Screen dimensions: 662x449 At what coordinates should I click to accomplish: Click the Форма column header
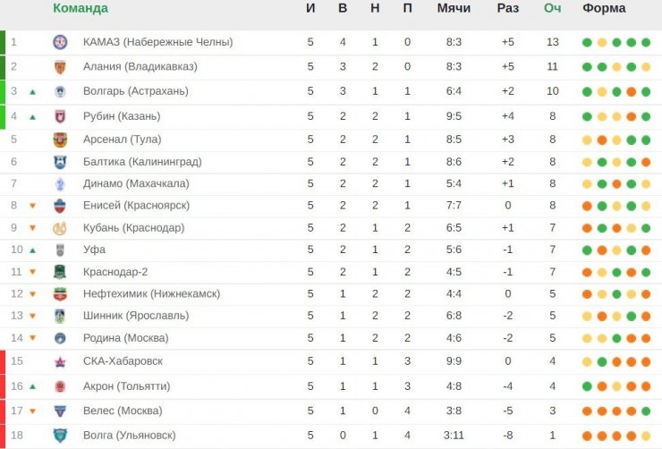[x=604, y=8]
